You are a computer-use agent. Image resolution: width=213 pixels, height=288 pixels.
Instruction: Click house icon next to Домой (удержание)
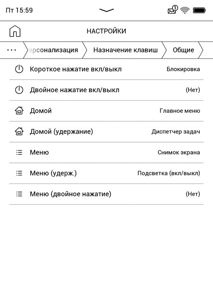(19, 131)
